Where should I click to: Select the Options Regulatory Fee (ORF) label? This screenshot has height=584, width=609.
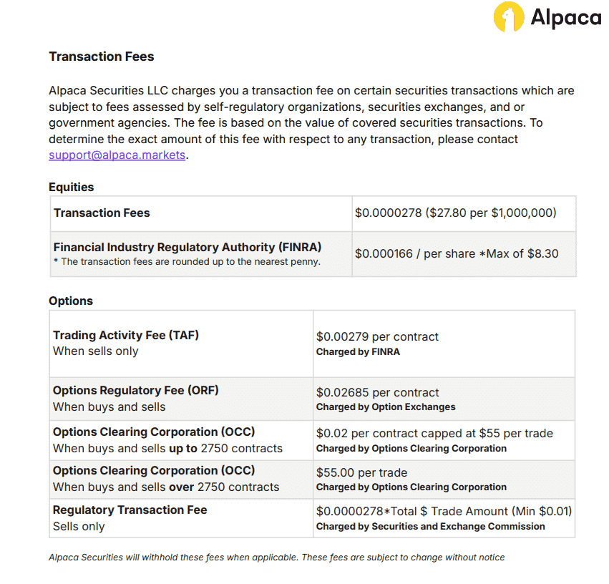pos(135,390)
